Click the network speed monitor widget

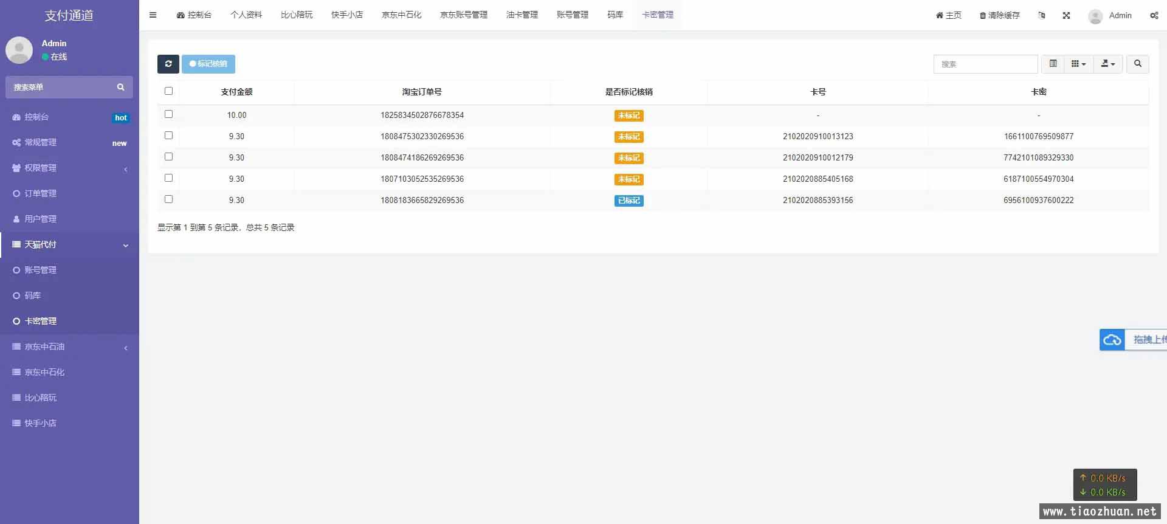click(1105, 484)
